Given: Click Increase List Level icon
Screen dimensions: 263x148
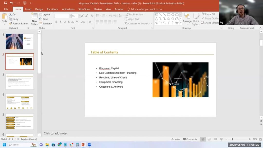Looking at the screenshot, I should (x=115, y=16).
